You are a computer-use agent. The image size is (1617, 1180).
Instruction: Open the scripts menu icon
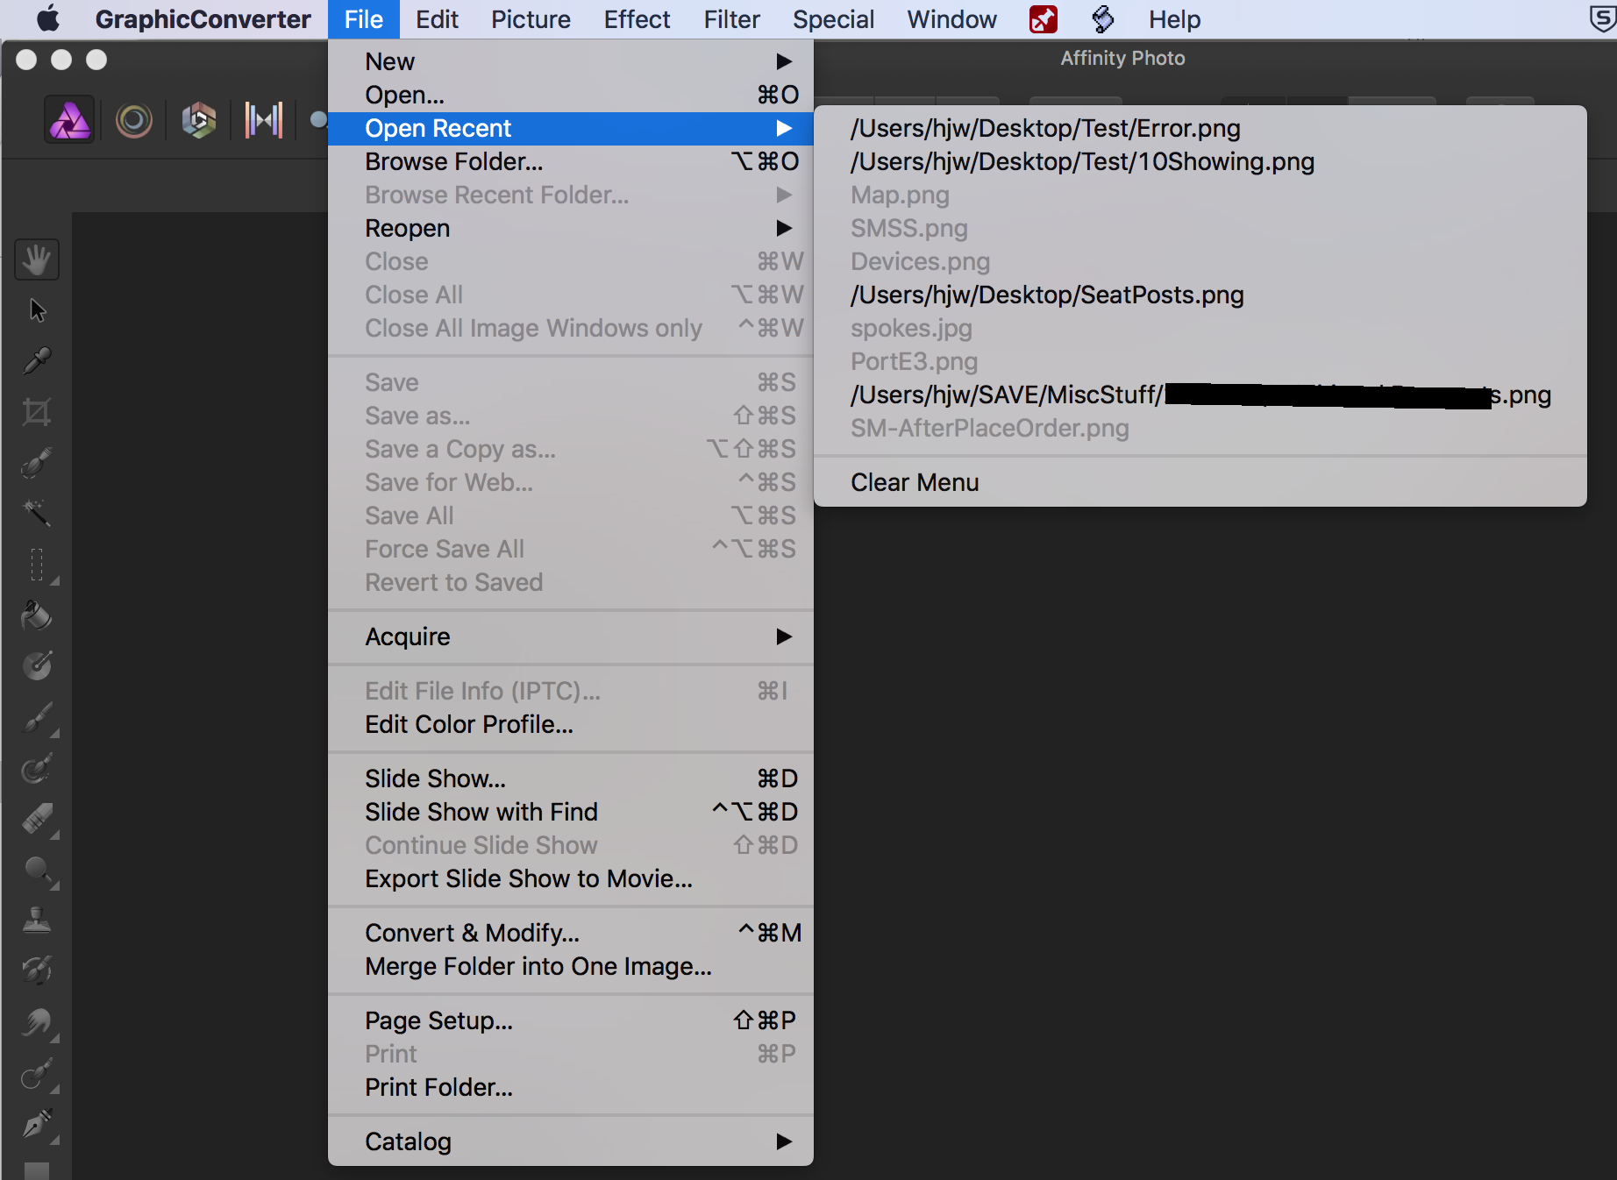[1103, 18]
